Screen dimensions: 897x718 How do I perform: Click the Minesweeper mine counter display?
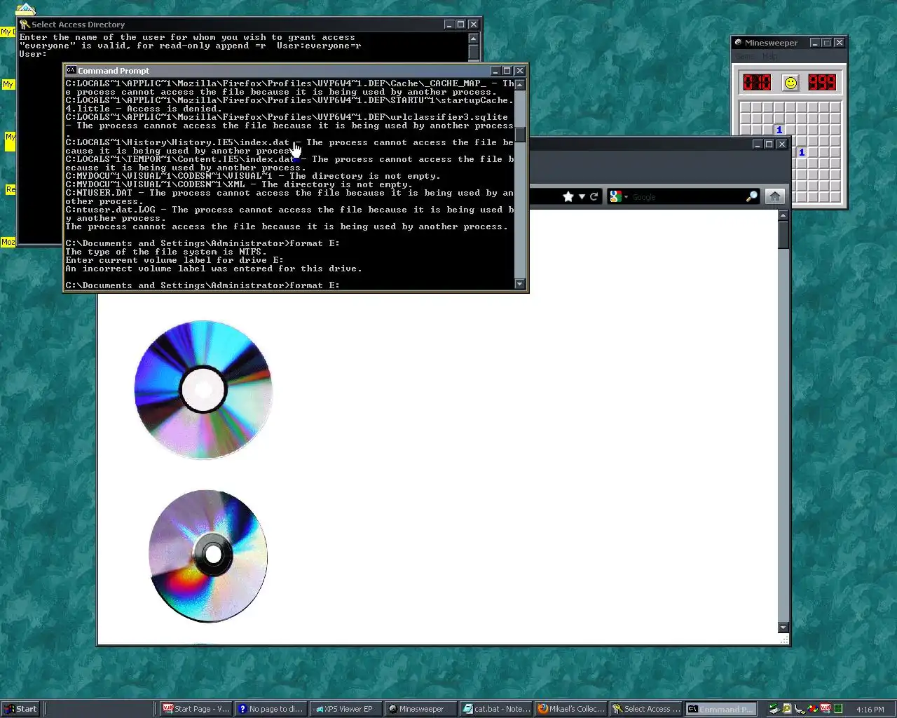[757, 83]
